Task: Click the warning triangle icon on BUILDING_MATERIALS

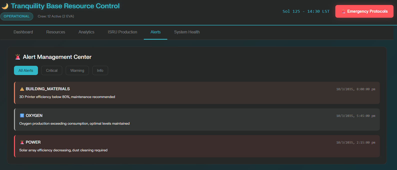Action: tap(22, 89)
